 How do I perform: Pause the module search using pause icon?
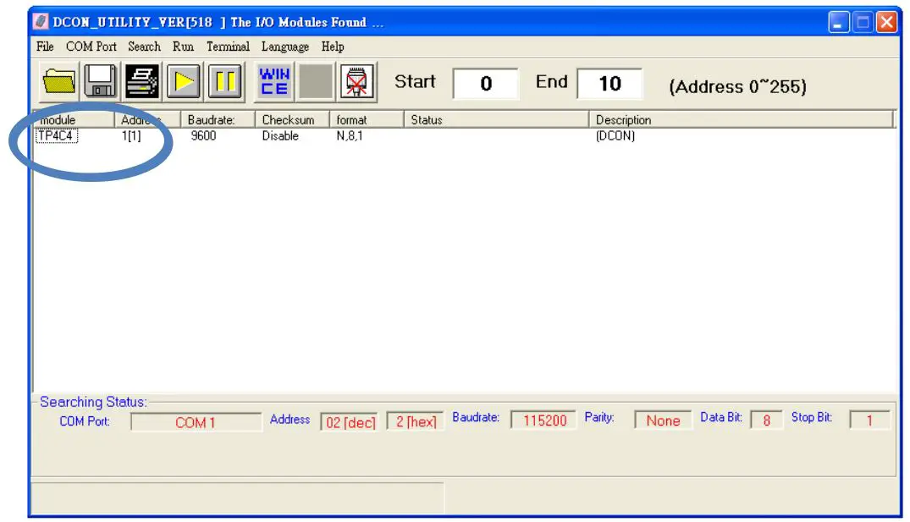[227, 81]
